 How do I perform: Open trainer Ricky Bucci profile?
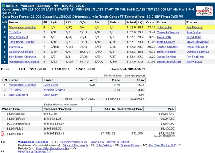tap(194, 62)
